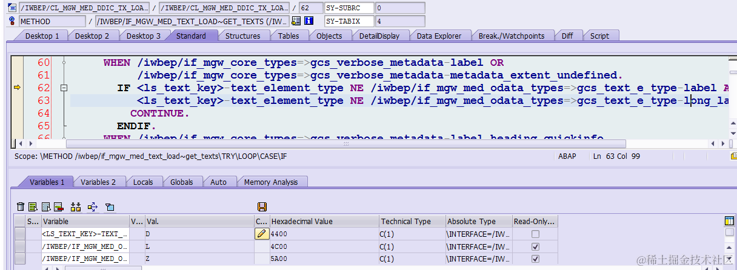The width and height of the screenshot is (737, 270).
Task: Click the navigate-to-source icon beside GET_TEXTS field
Action: (x=296, y=21)
